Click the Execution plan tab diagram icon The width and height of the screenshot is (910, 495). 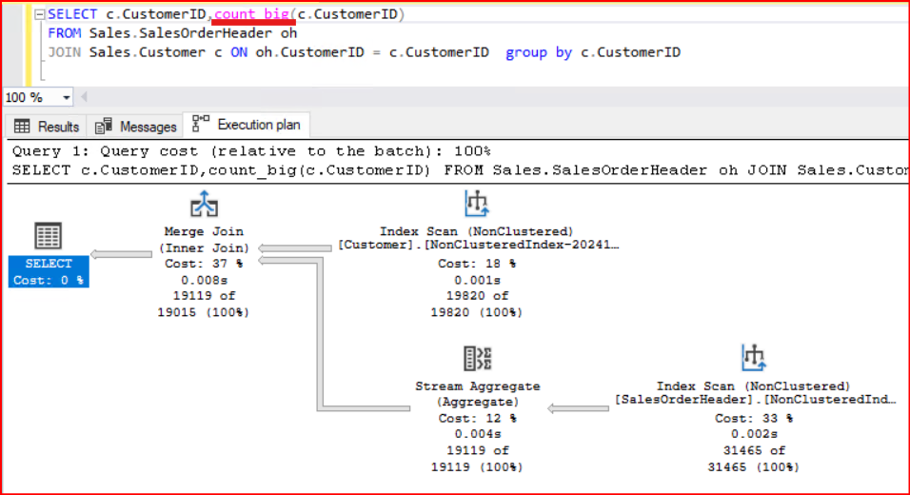[201, 125]
